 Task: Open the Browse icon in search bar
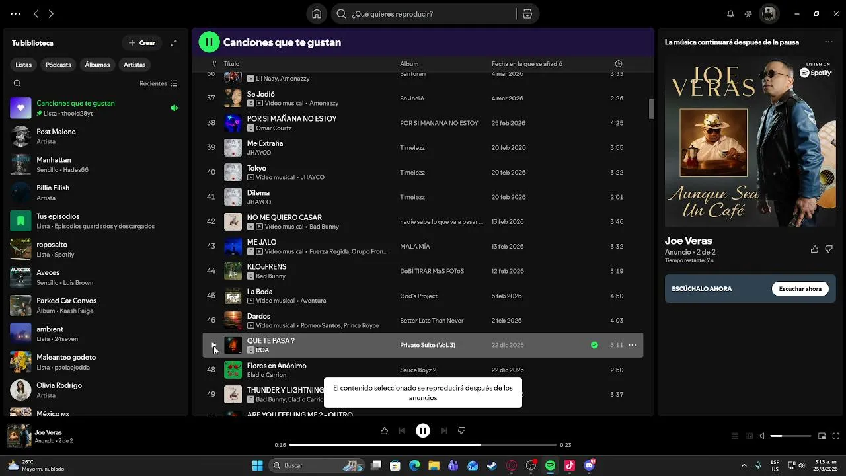527,14
